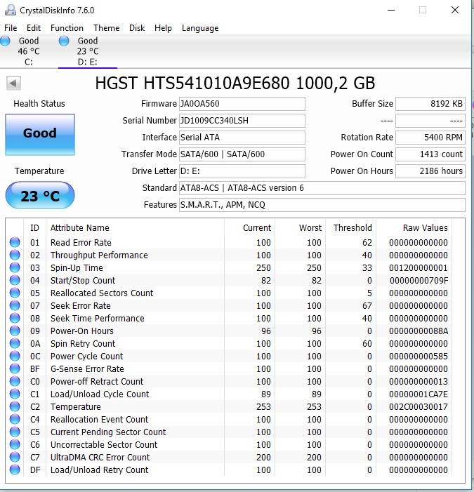This screenshot has height=492, width=474.
Task: Click the CrystalDiskInfo app icon in title bar
Action: coord(10,10)
